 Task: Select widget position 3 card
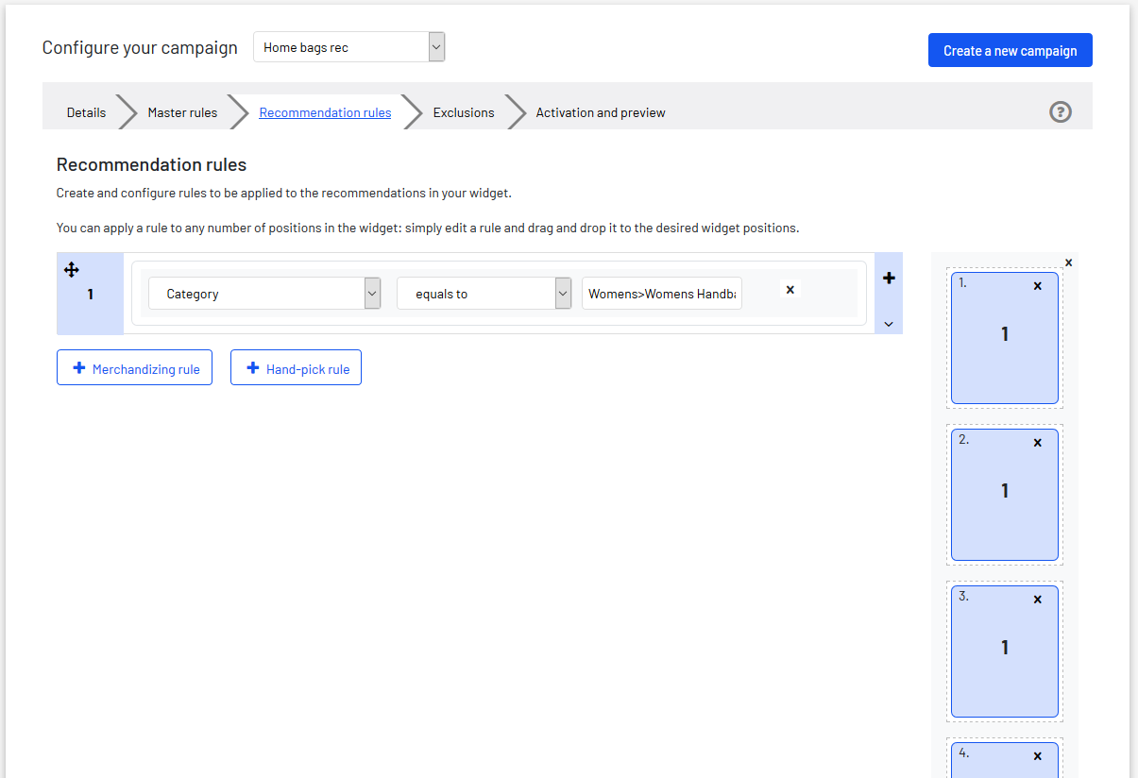(1004, 651)
